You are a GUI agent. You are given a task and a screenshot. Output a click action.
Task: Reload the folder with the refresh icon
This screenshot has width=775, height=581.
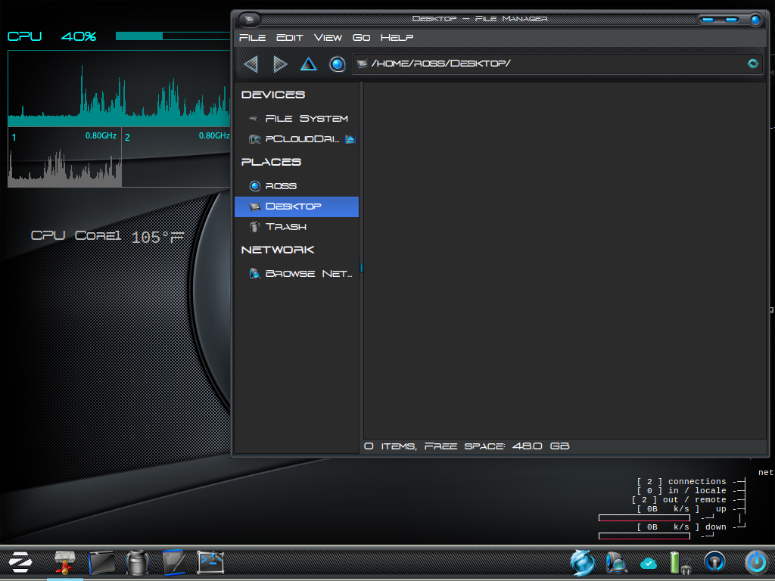pos(752,64)
